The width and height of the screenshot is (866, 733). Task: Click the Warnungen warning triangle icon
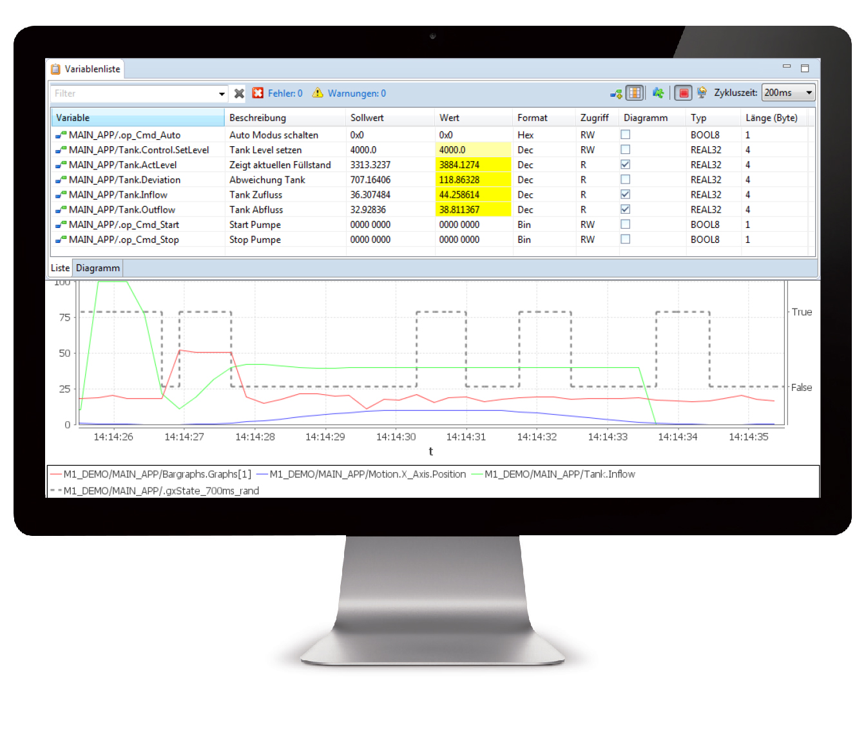click(x=318, y=93)
